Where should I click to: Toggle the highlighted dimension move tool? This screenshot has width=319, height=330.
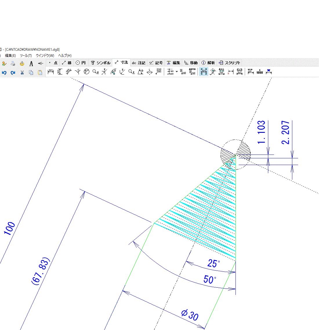[204, 72]
